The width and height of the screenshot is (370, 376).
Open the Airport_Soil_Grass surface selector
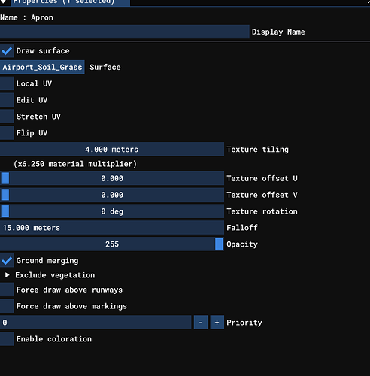(42, 67)
